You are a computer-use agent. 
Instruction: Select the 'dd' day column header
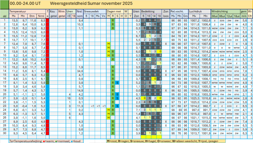coord(4,16)
